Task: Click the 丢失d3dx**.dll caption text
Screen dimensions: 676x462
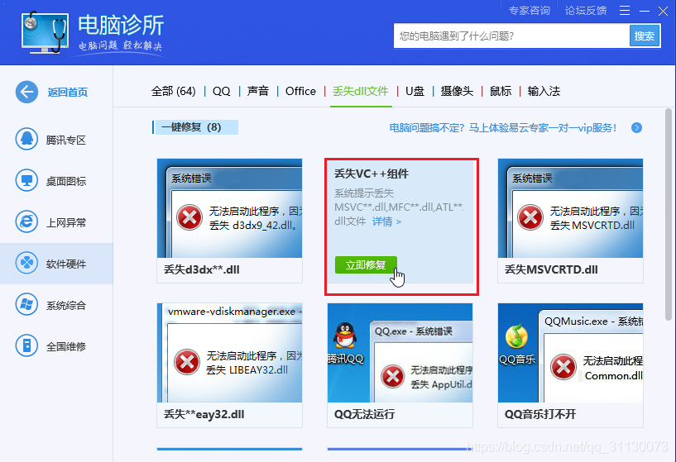Action: 202,270
